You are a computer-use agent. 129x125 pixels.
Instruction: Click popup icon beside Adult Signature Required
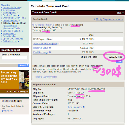click(59, 44)
